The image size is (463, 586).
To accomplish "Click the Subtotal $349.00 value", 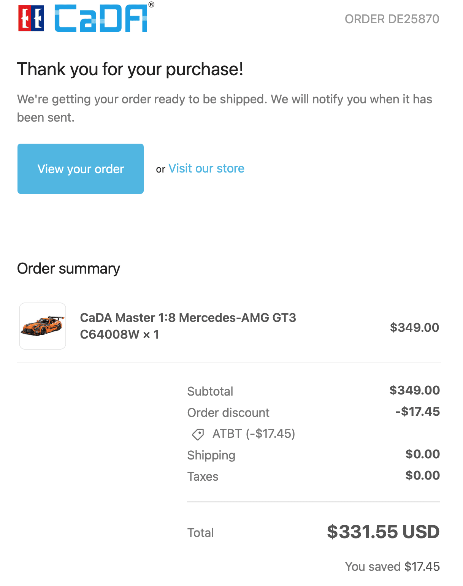I will (414, 390).
